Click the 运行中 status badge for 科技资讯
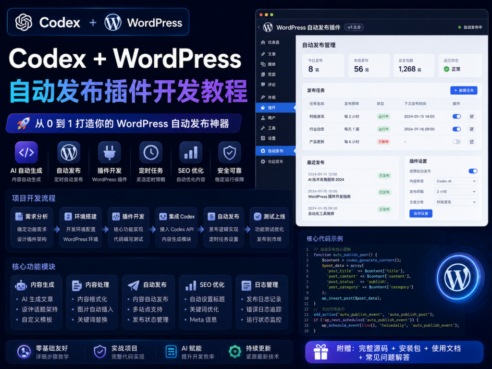Viewport: 492px width, 369px height. click(x=383, y=116)
